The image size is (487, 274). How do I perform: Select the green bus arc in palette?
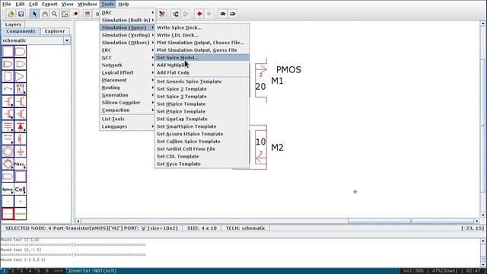[21, 214]
